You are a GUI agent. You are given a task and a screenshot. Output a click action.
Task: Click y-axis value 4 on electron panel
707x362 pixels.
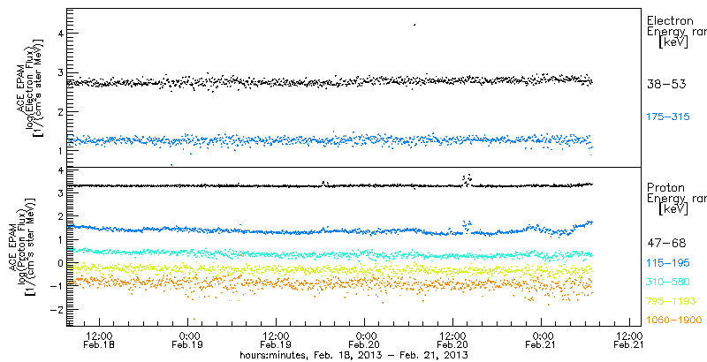coord(60,34)
